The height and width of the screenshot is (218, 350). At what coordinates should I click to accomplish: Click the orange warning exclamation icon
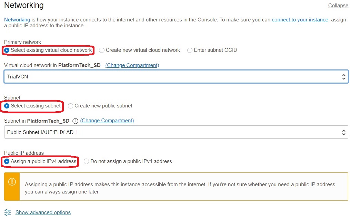click(11, 181)
